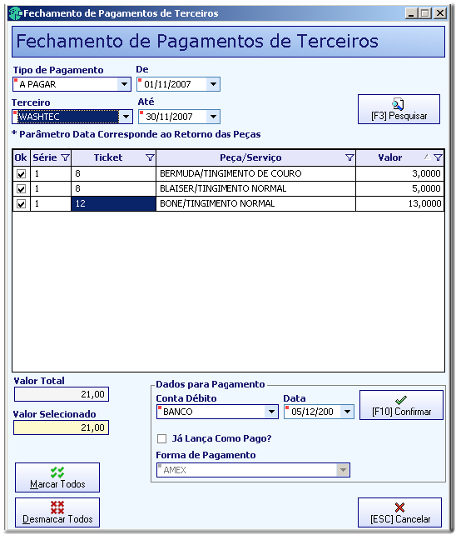Image resolution: width=456 pixels, height=535 pixels.
Task: Click the Marcar Todos button
Action: 57,477
